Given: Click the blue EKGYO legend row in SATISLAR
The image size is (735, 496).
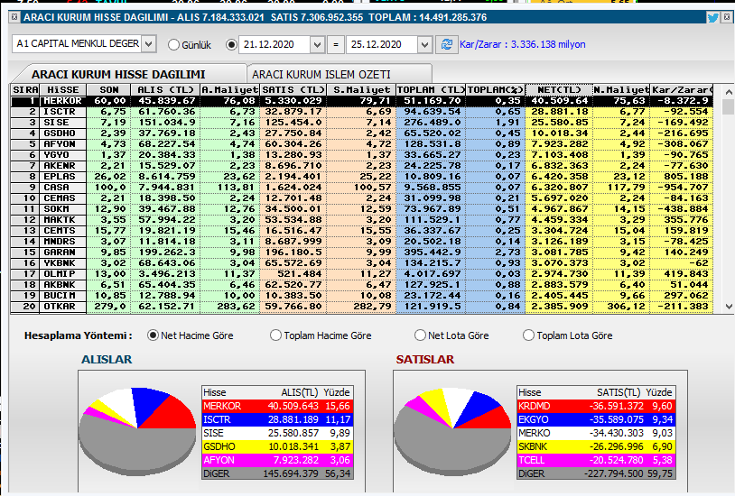Looking at the screenshot, I should pyautogui.click(x=596, y=419).
